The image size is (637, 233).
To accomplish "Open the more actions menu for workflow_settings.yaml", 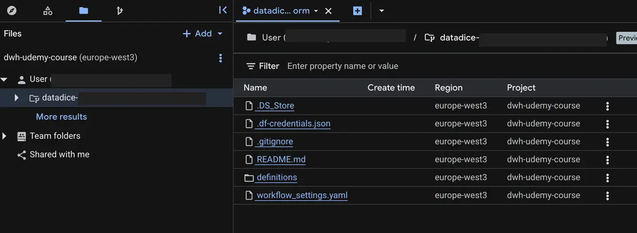I will (x=607, y=195).
